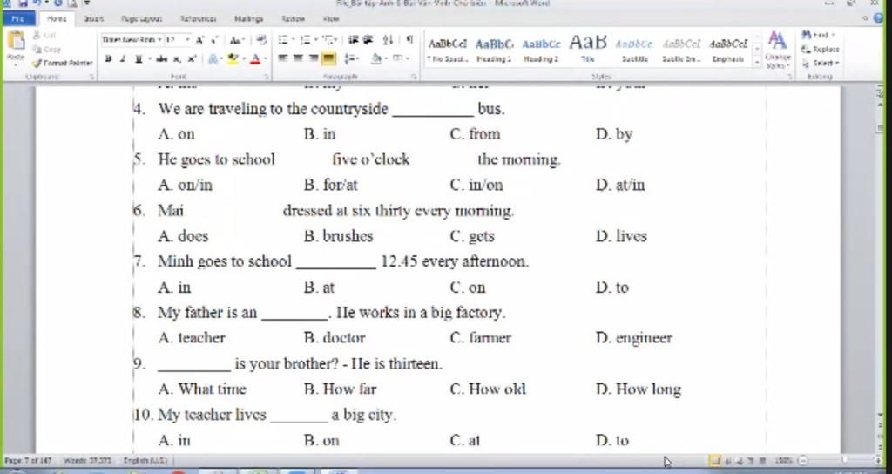The image size is (892, 474).
Task: Apply Bold formatting
Action: [108, 58]
